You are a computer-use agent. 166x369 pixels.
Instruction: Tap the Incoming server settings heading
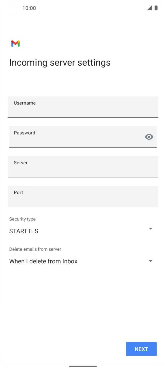[x=60, y=62]
